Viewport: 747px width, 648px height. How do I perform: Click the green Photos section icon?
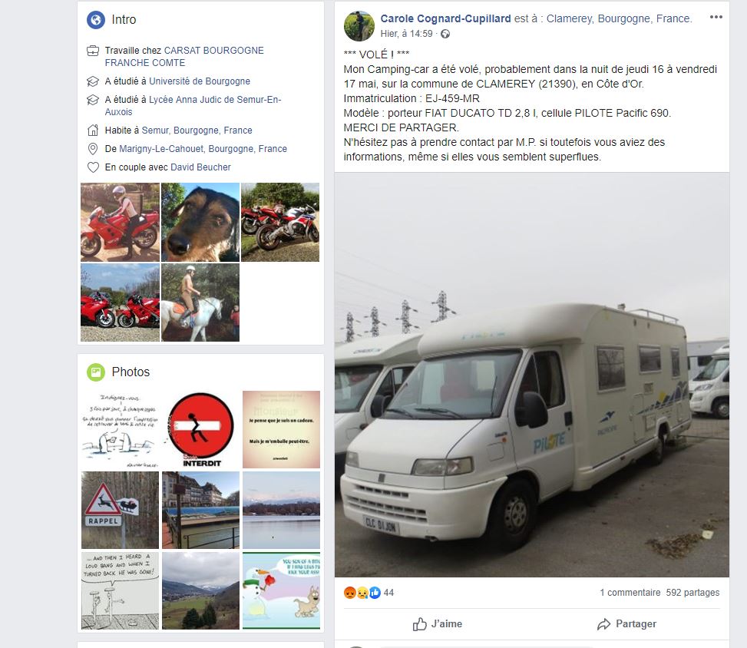[x=96, y=372]
